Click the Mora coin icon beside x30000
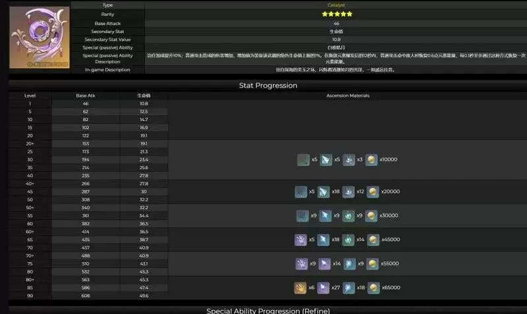The height and width of the screenshot is (314, 527). coord(372,215)
